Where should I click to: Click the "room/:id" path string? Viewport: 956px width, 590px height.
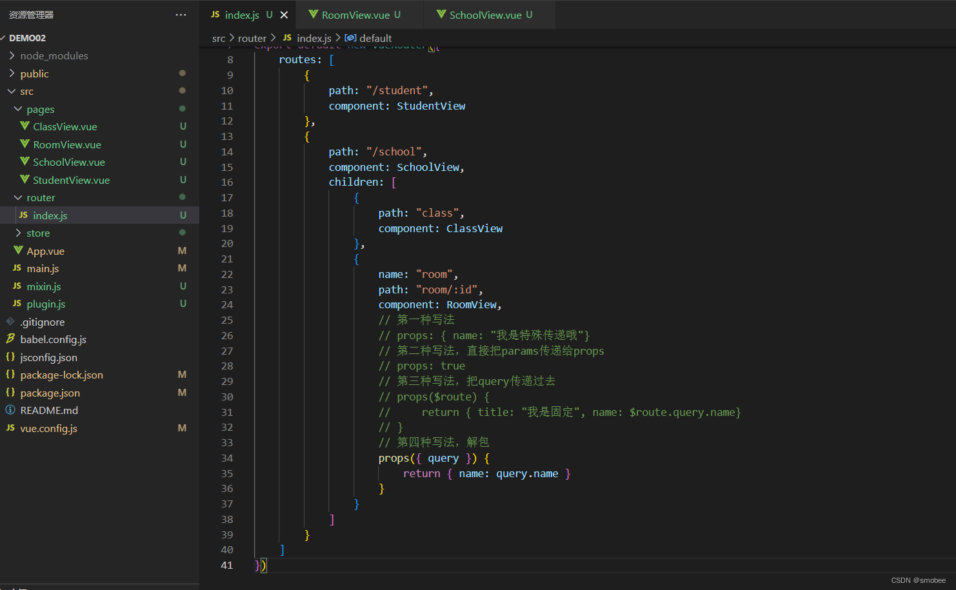[x=446, y=290]
